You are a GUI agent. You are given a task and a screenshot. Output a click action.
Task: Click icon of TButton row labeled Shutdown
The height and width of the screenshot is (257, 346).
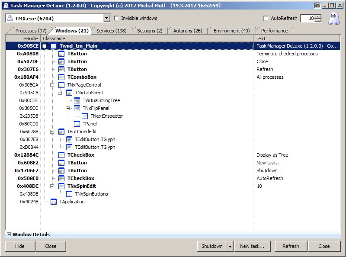click(x=61, y=170)
